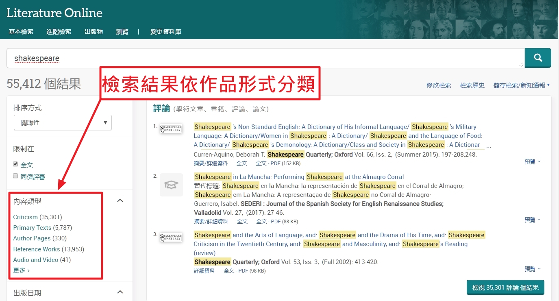The height and width of the screenshot is (301, 559).
Task: Enable the 同儕評審 peer review checkbox
Action: (x=16, y=176)
